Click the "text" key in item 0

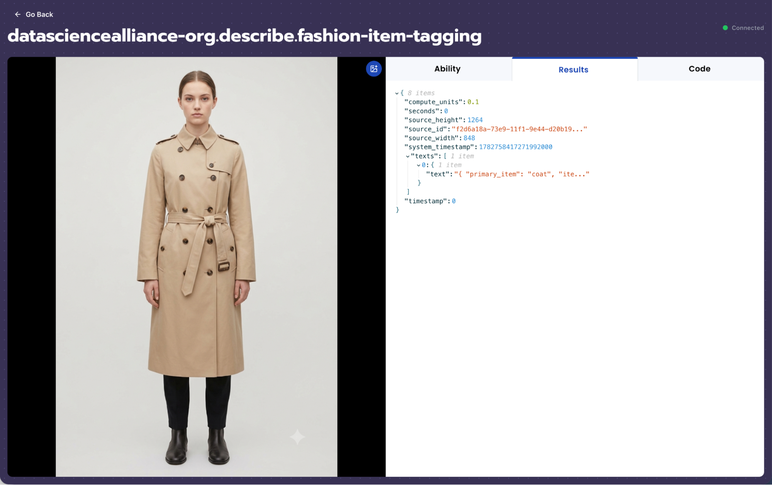click(438, 174)
